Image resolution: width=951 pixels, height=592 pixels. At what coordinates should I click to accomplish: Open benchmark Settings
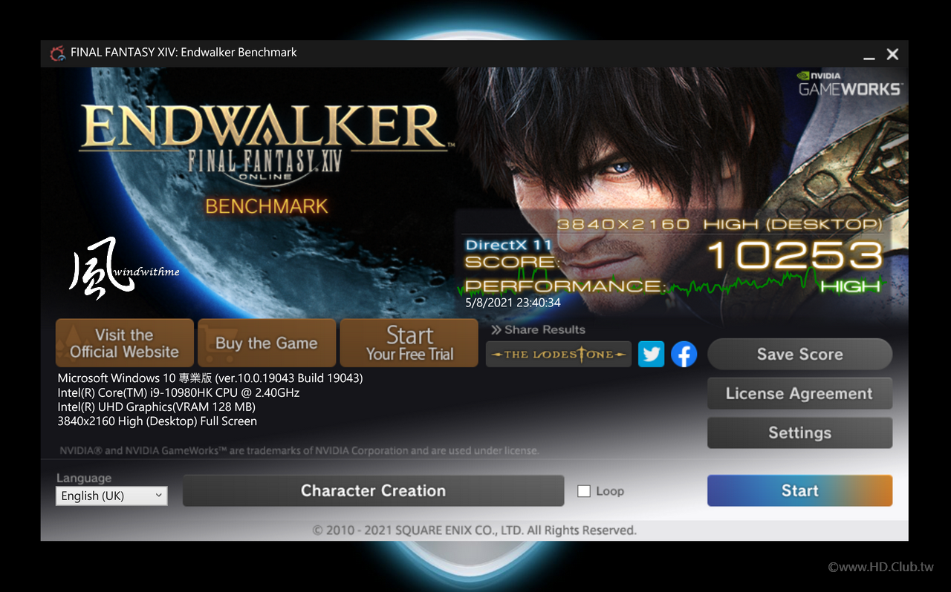(x=799, y=433)
